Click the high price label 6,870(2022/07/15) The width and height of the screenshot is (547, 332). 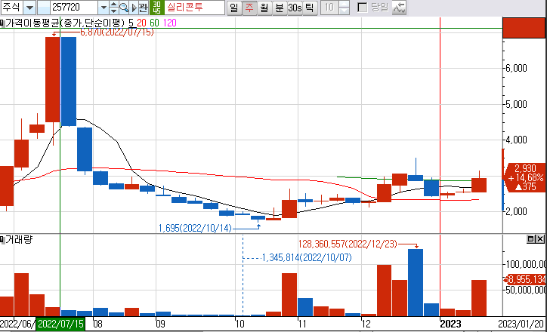tap(117, 32)
